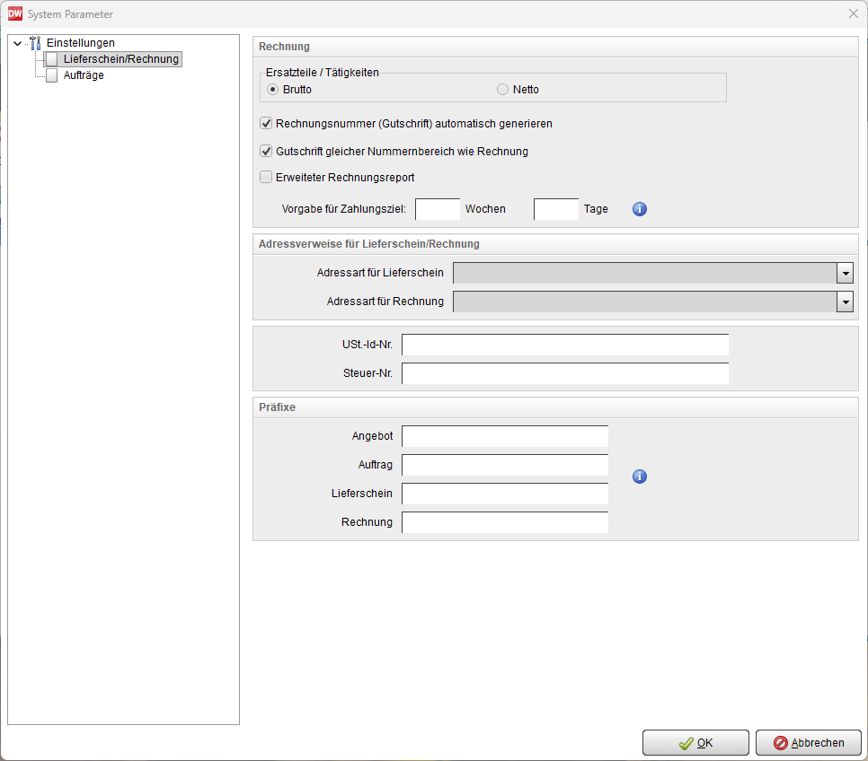Disable automatic Rechnungsnummer generation checkbox
868x761 pixels.
[x=266, y=124]
